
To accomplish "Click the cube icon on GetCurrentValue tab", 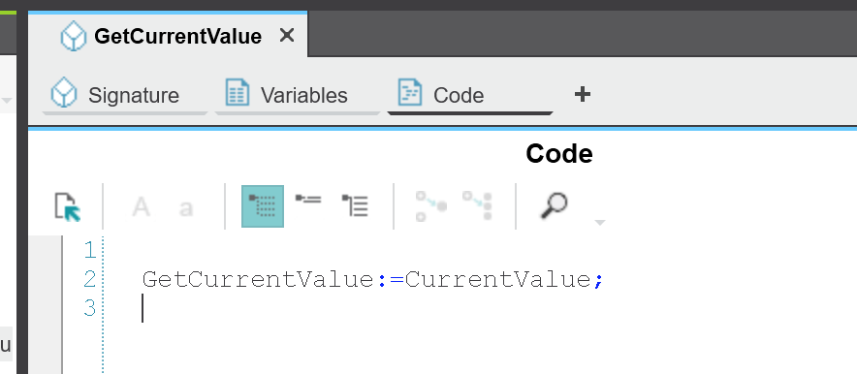I will pos(74,36).
